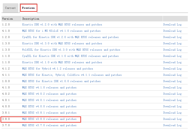Select version cell 3.8.1
Viewport: 191px width, 135px height.
[x=6, y=113]
